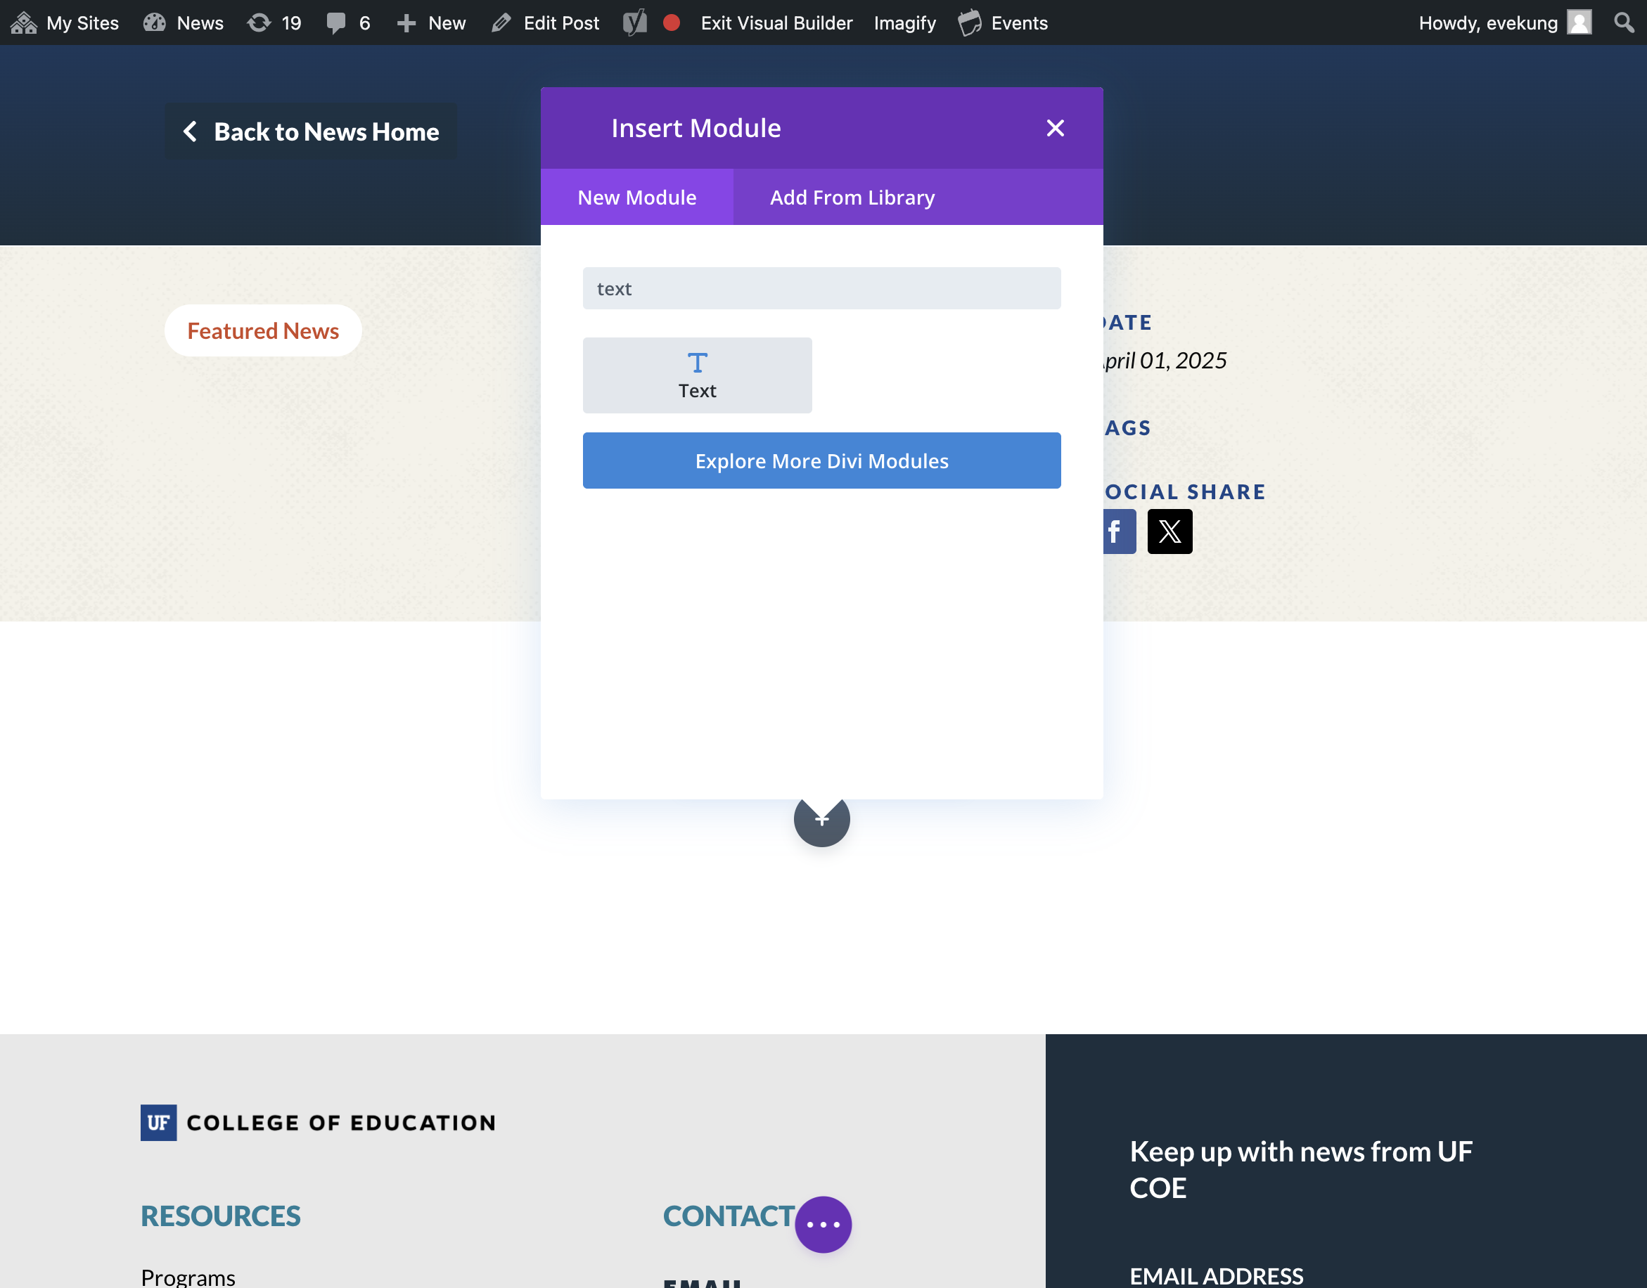Click the red Yoast status dot
The height and width of the screenshot is (1288, 1647).
pyautogui.click(x=671, y=22)
